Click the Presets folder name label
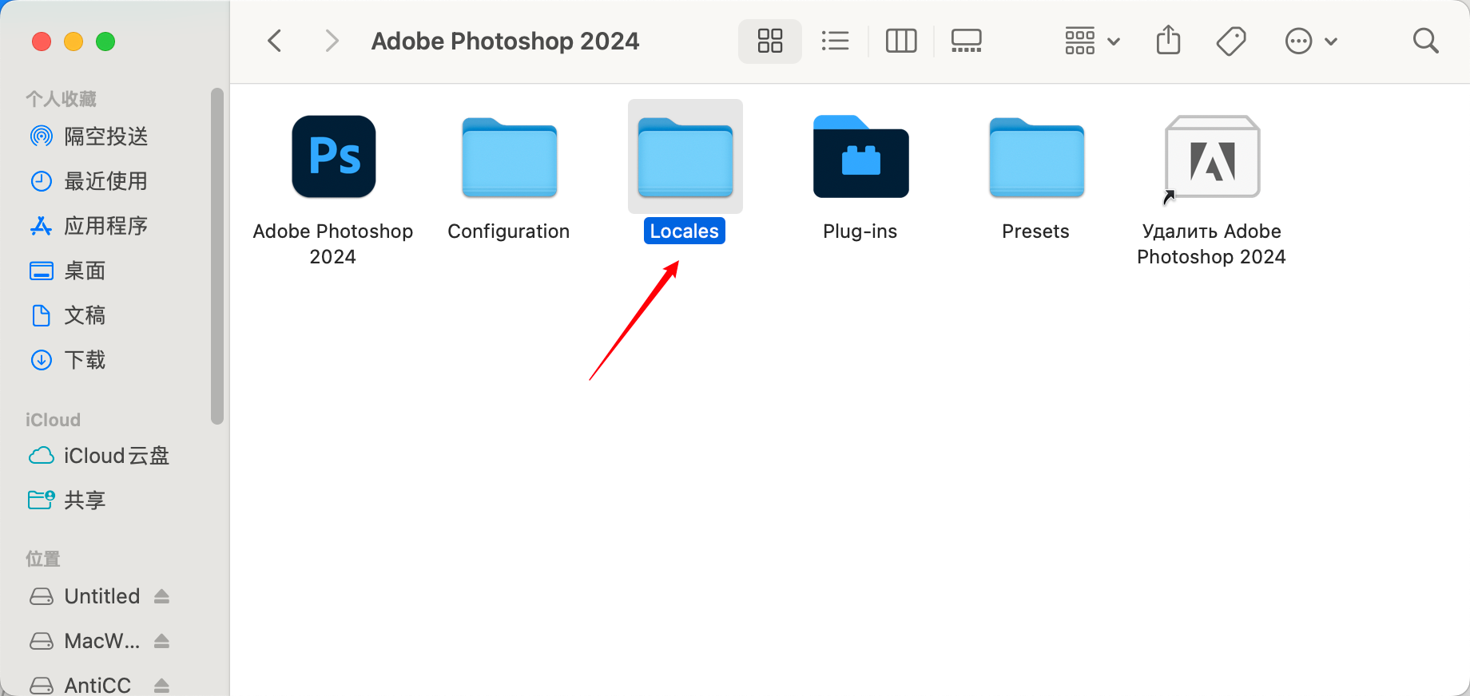Viewport: 1470px width, 696px height. pyautogui.click(x=1036, y=231)
